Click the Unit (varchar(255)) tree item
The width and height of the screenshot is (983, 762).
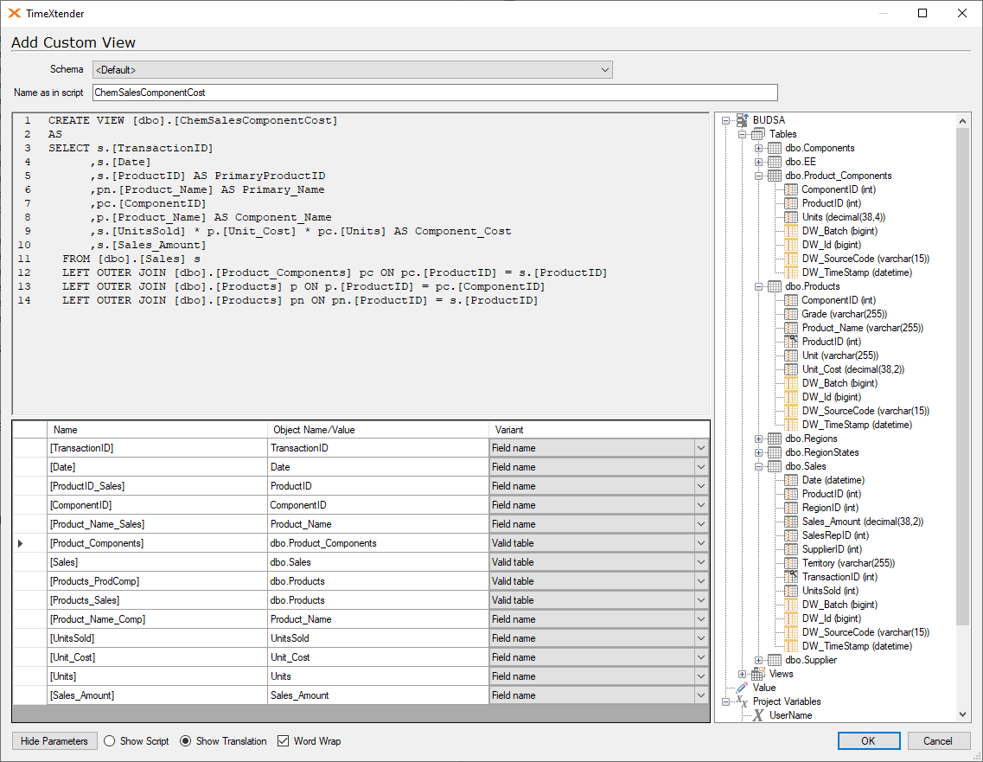840,355
